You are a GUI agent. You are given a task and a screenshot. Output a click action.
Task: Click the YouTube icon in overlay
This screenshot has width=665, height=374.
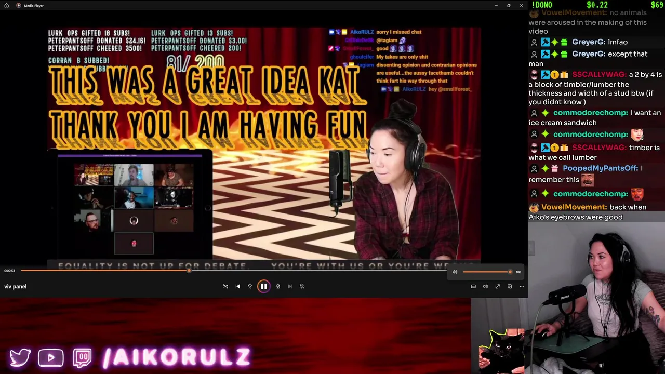pos(51,358)
